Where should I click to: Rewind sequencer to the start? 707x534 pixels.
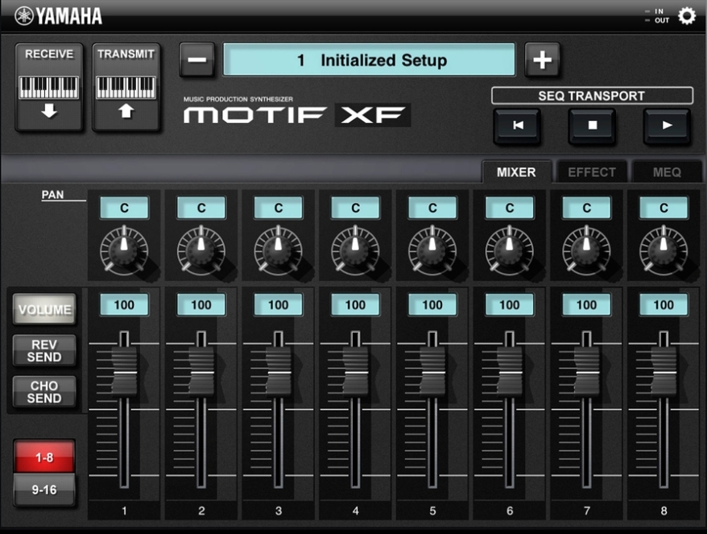[x=518, y=126]
